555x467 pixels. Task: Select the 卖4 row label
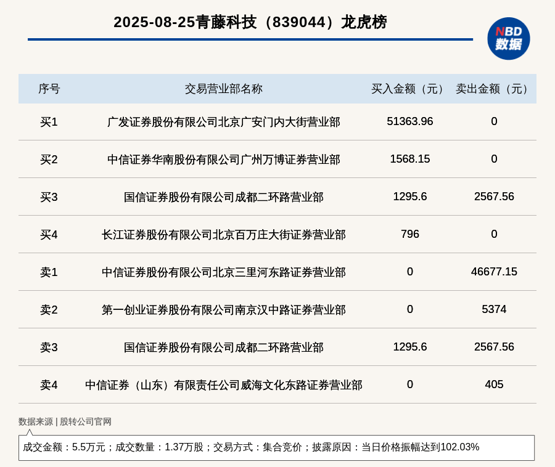49,385
